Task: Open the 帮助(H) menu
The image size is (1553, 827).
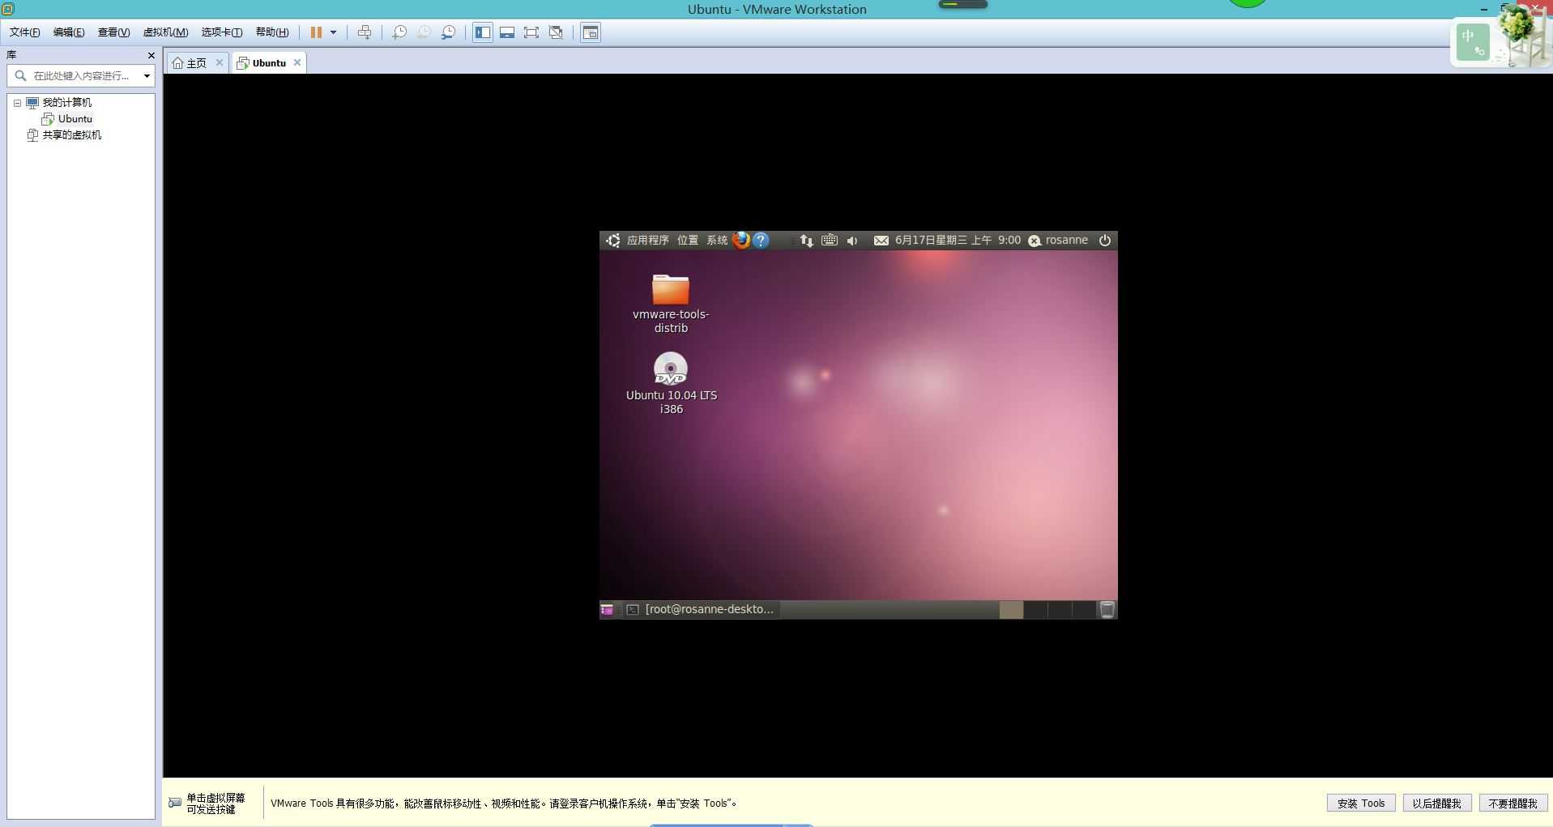Action: [x=272, y=32]
